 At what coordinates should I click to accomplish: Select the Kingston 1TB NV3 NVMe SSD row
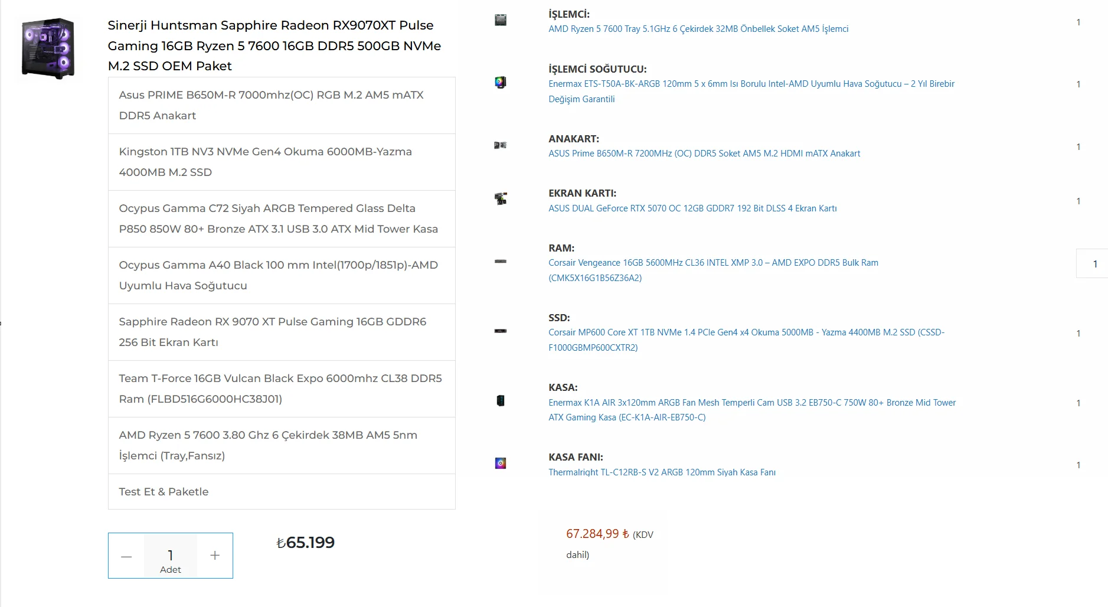282,162
